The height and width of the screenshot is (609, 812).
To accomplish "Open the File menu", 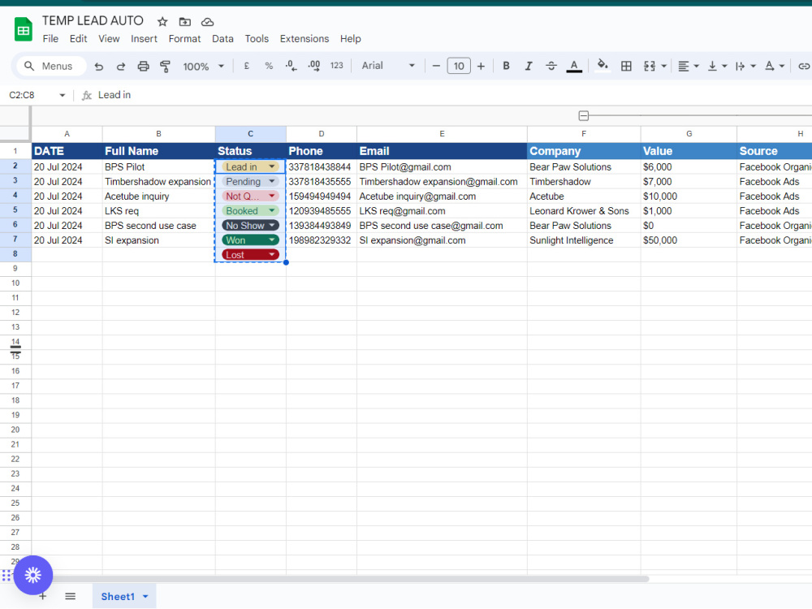I will [x=50, y=39].
